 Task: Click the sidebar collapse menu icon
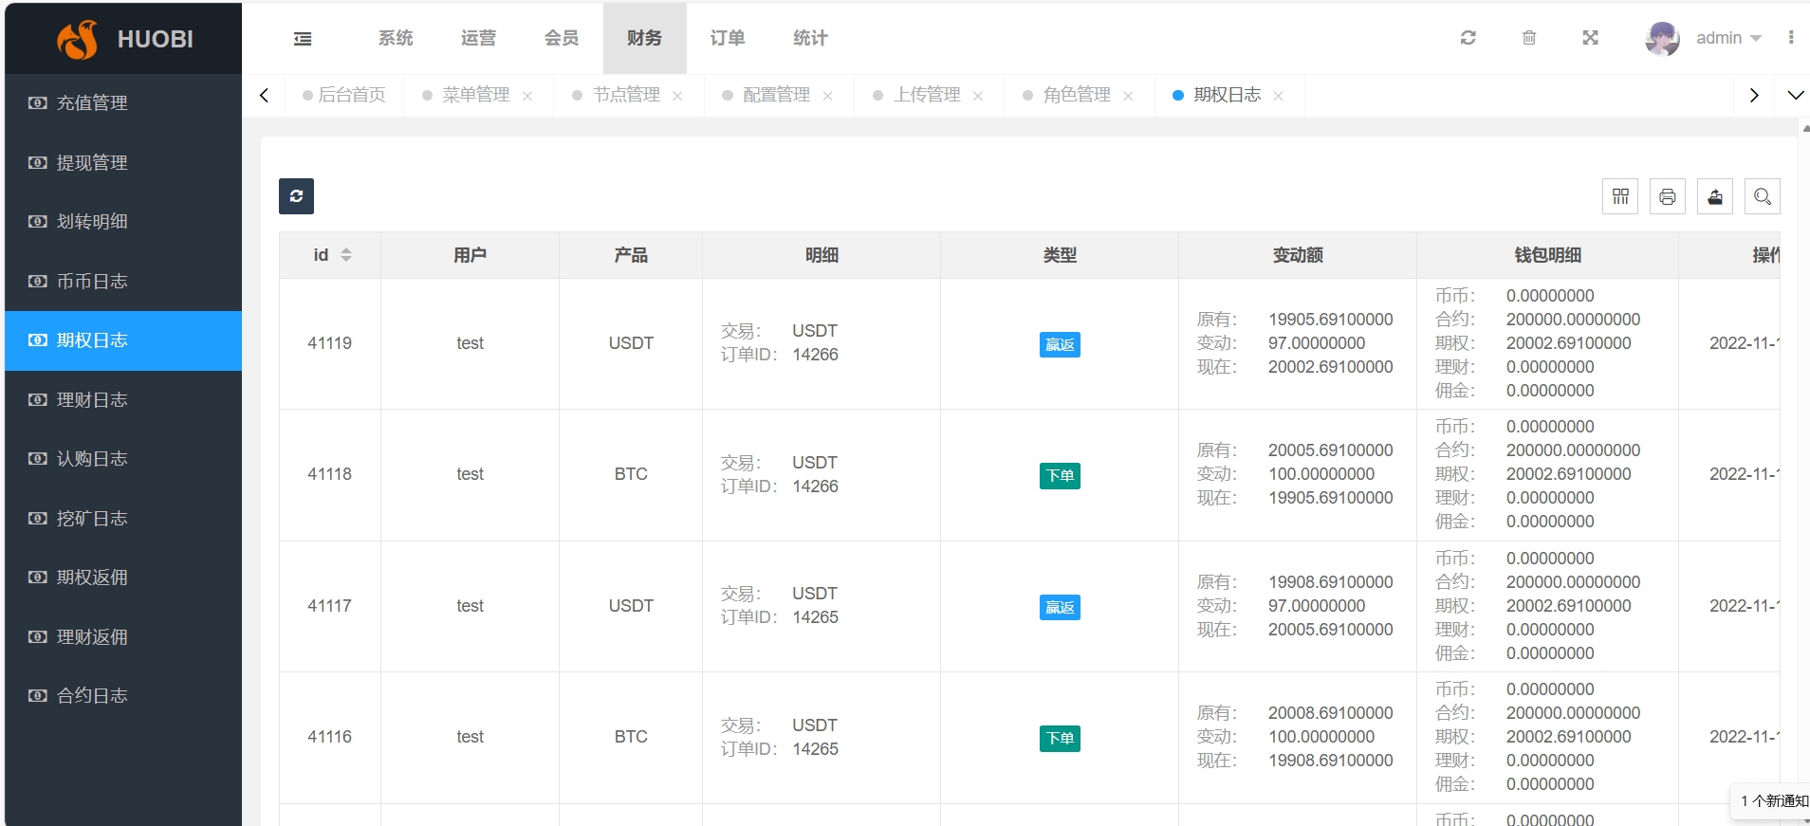(x=303, y=39)
